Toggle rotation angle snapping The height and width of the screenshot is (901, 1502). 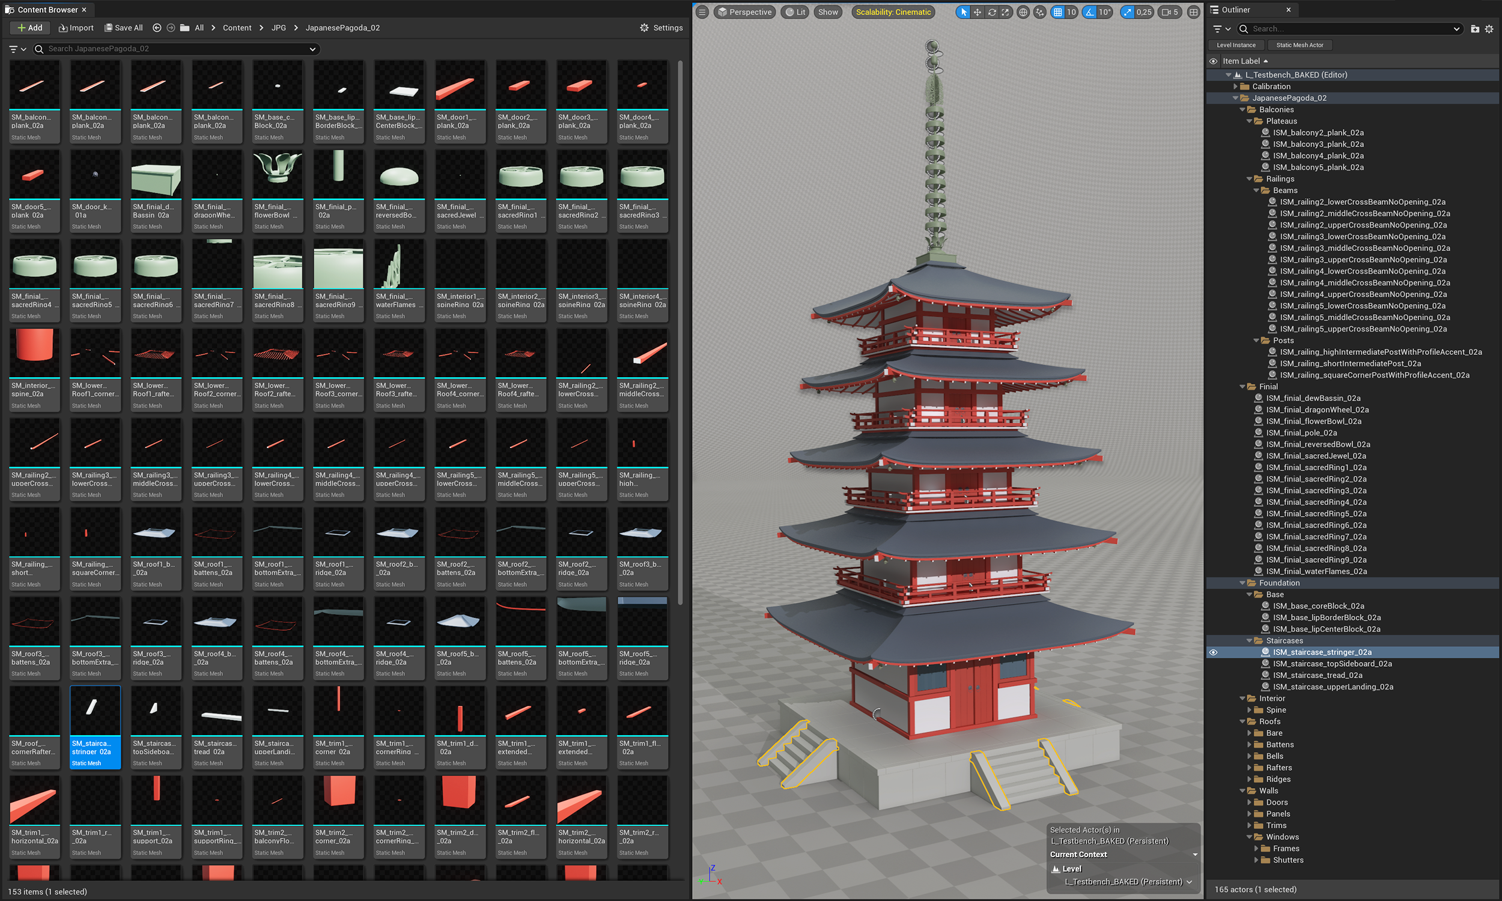[1090, 12]
